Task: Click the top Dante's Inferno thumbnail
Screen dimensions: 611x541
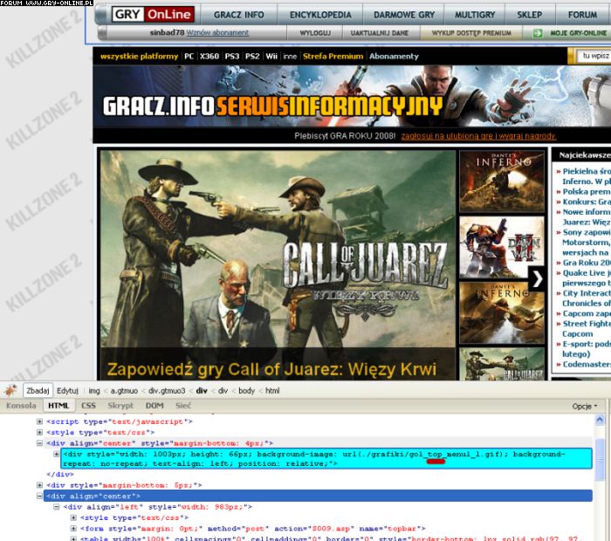Action: pos(502,181)
